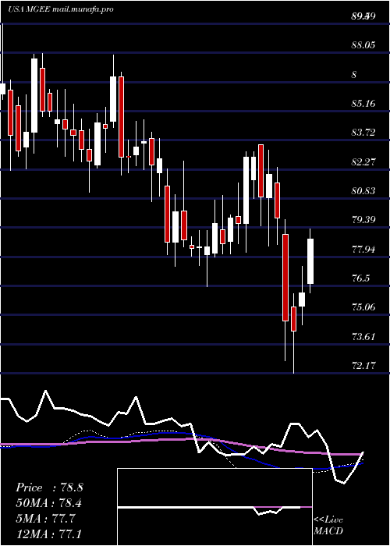The image size is (390, 546).
Task: Click the 88.05 price axis label
Action: coord(363,45)
